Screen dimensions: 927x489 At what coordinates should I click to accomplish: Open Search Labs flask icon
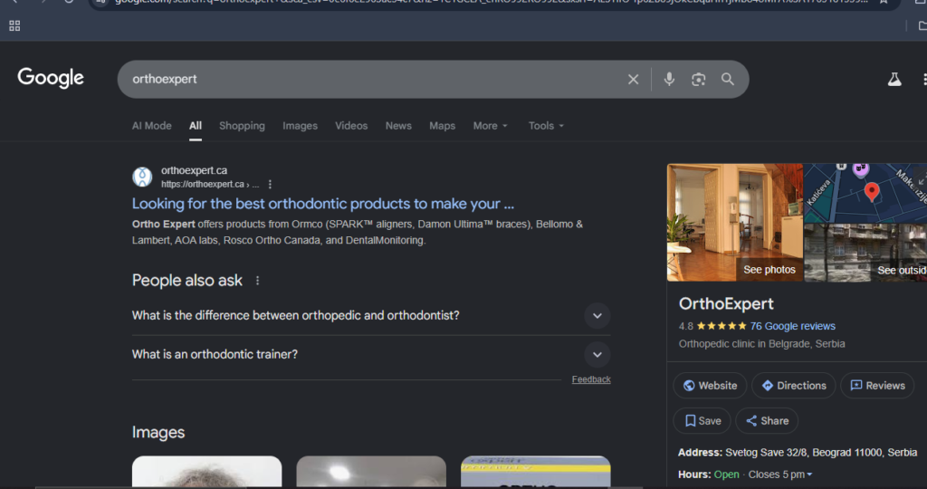894,80
